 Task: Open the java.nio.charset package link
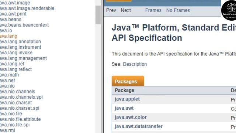(x=16, y=103)
